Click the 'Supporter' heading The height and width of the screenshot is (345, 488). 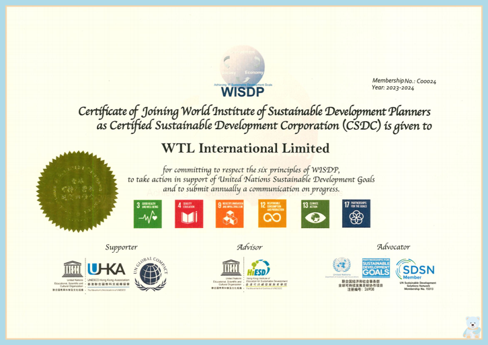[x=121, y=247]
